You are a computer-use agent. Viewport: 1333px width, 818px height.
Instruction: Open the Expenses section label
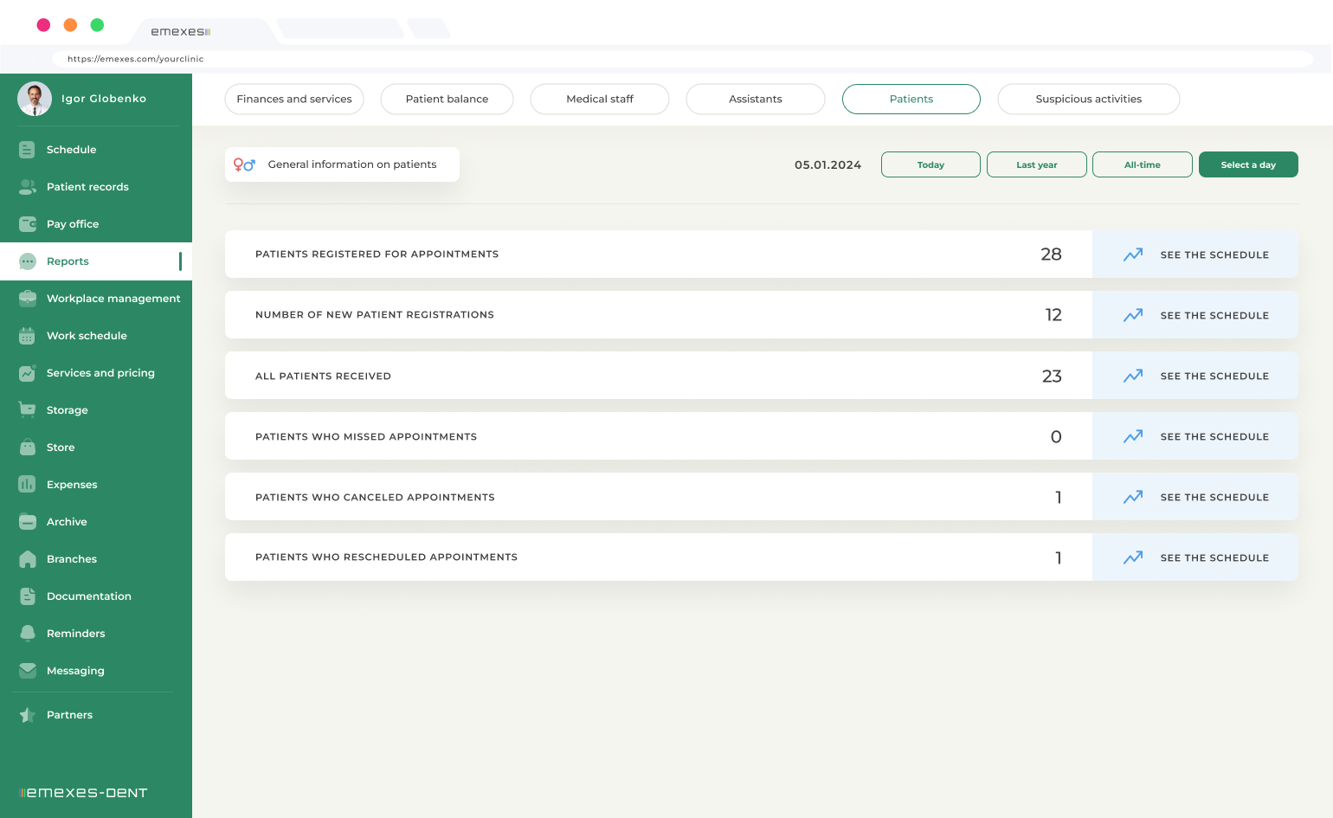(x=72, y=485)
